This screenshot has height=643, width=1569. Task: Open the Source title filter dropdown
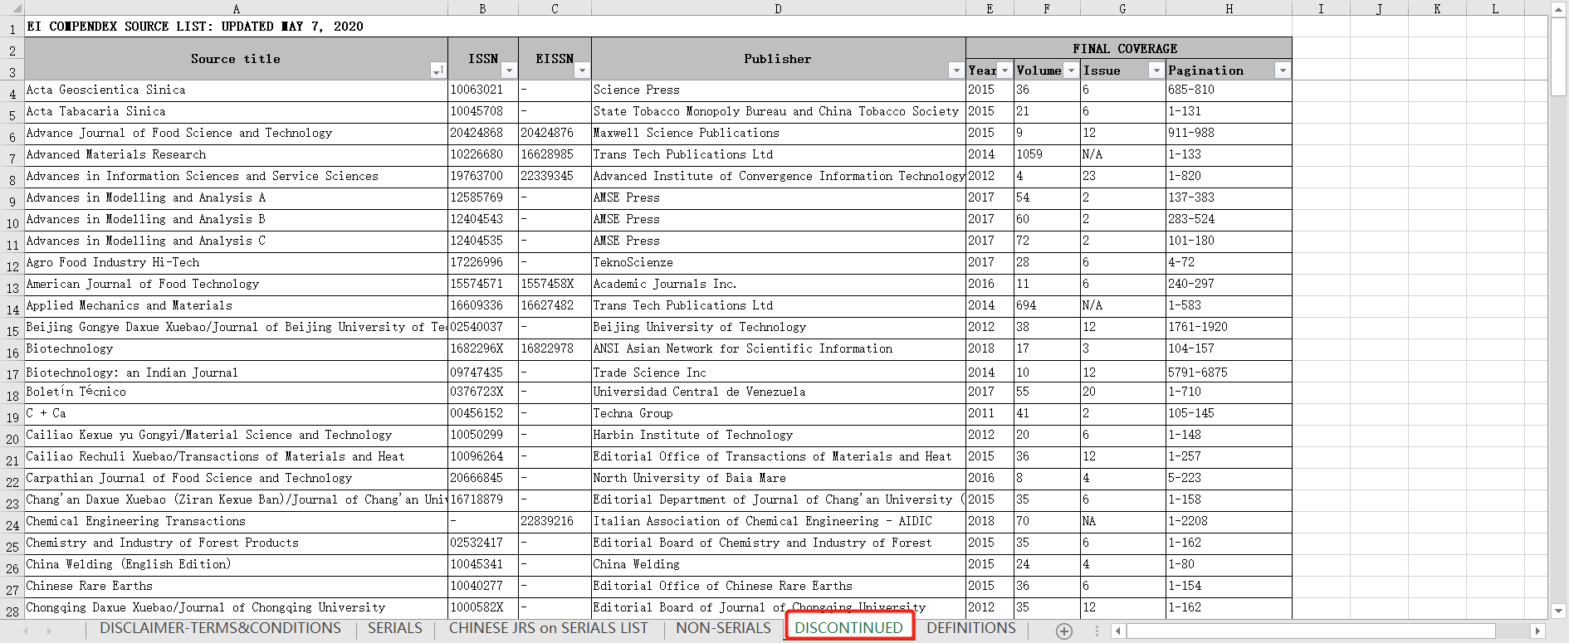click(438, 71)
